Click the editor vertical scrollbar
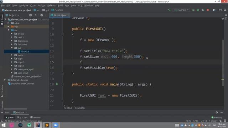The height and width of the screenshot is (128, 228). pyautogui.click(x=223, y=63)
